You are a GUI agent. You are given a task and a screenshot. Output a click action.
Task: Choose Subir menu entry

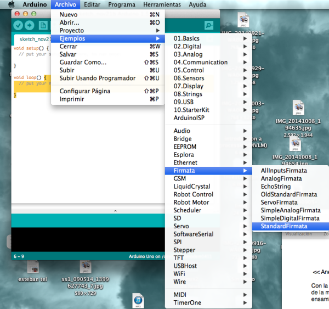108,70
